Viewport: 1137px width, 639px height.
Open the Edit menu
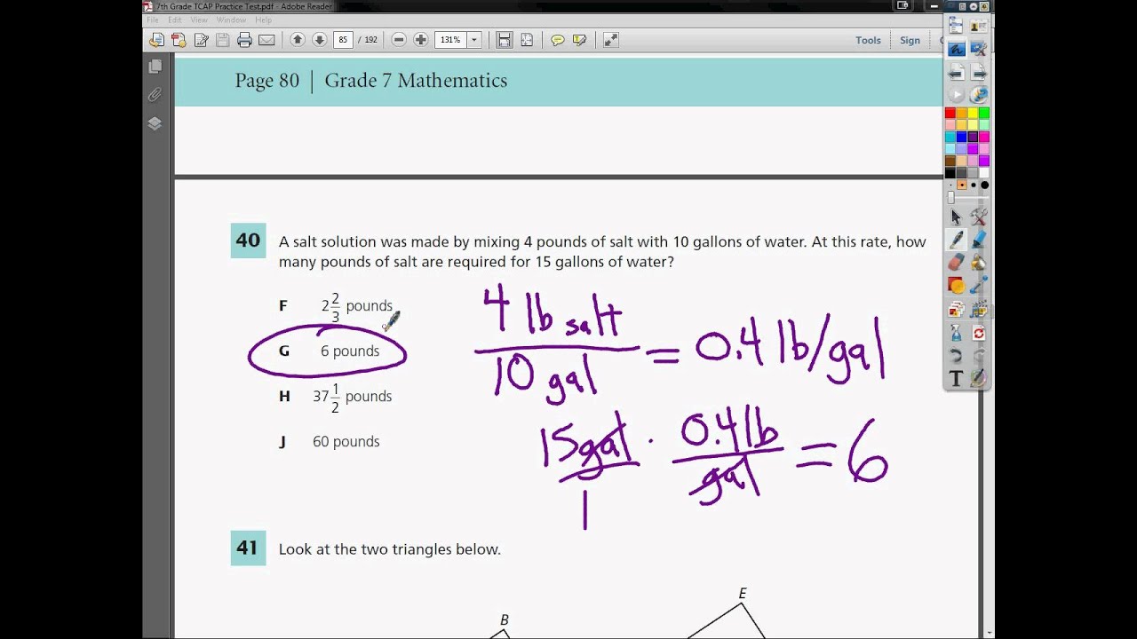[174, 20]
